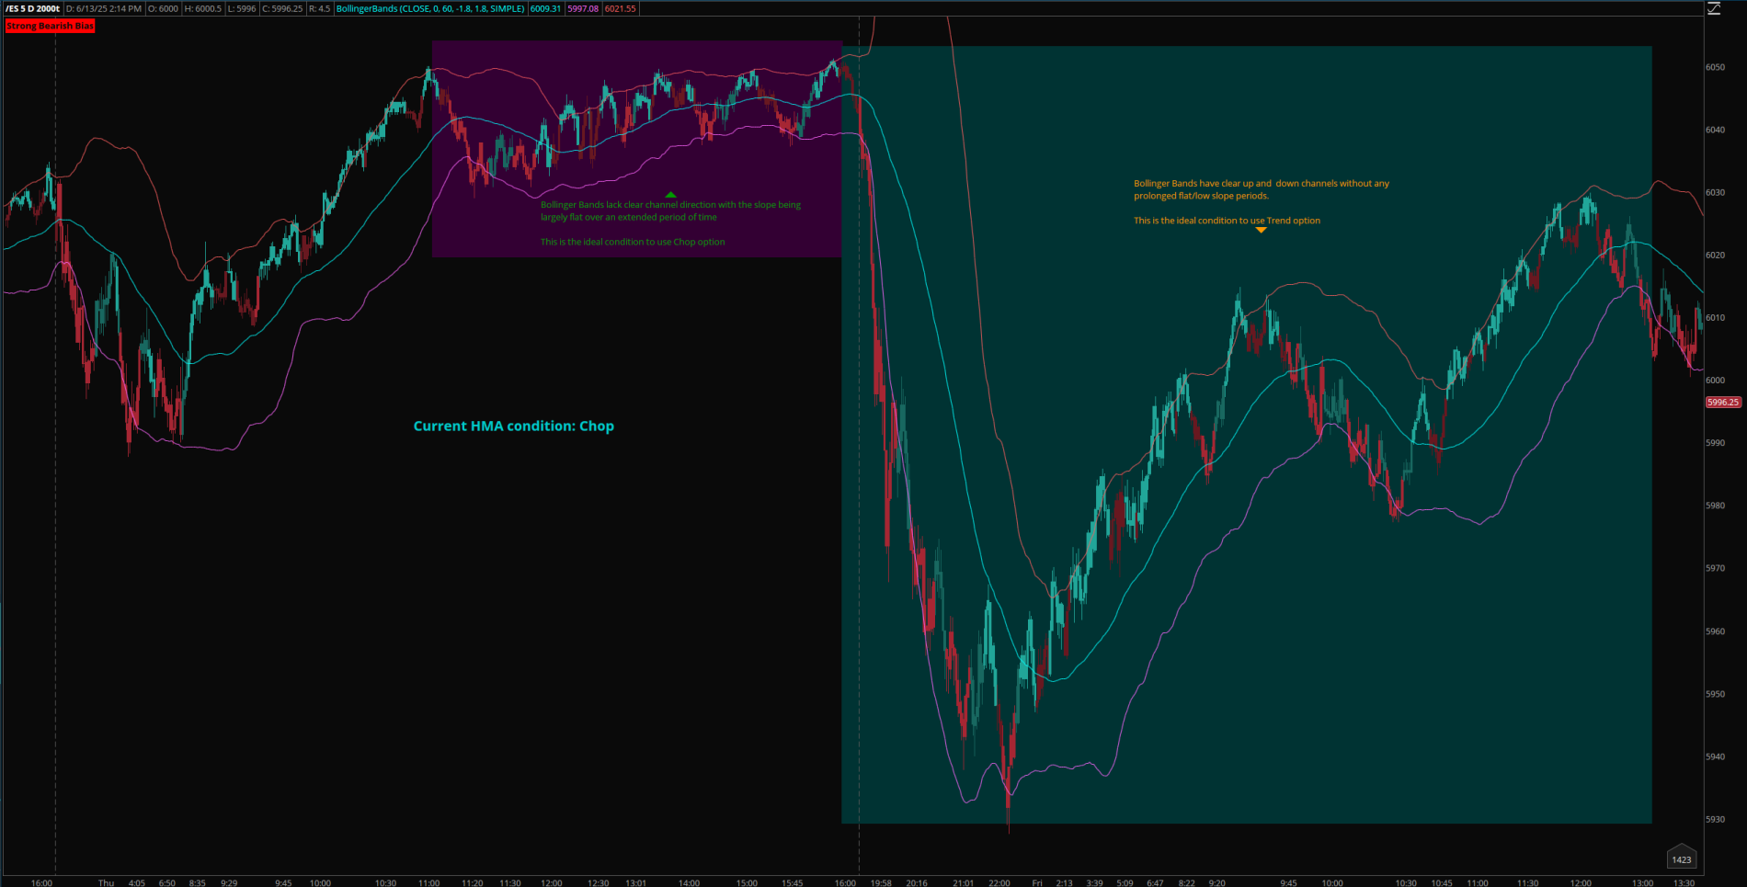
Task: Click the cyan 6009.31 Bollinger midline value
Action: [545, 8]
